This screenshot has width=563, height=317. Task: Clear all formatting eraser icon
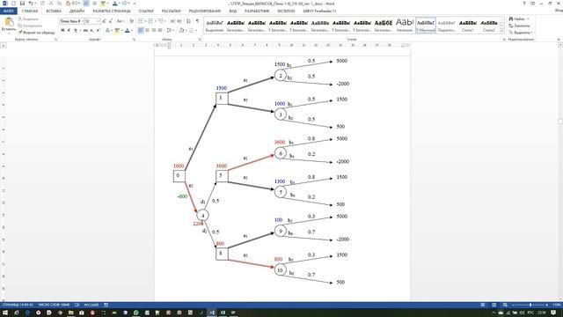(131, 21)
